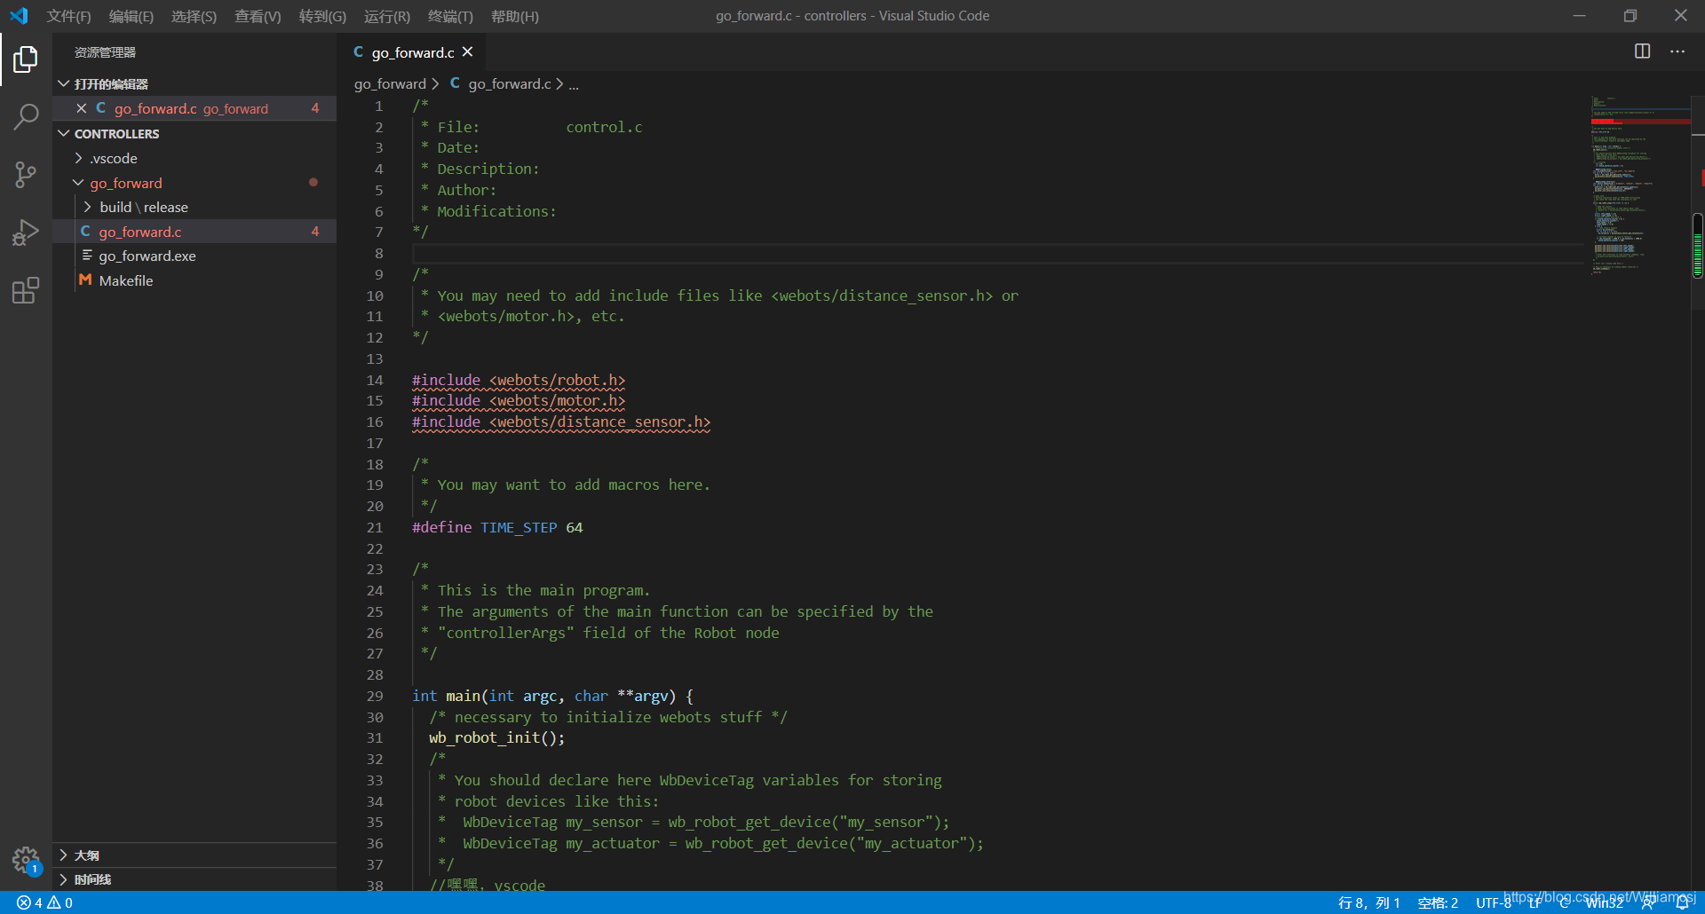Open the Extensions icon
Screen dimensions: 1705x914
[26, 290]
